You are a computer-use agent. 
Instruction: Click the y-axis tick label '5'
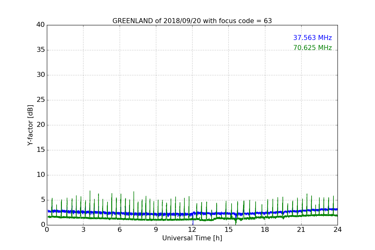(43, 200)
